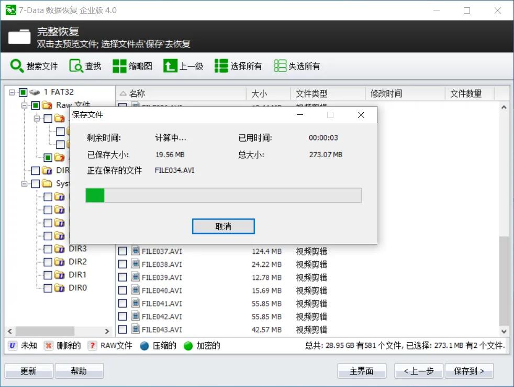
Task: Check the FILE037.AVI checkbox
Action: pyautogui.click(x=122, y=251)
